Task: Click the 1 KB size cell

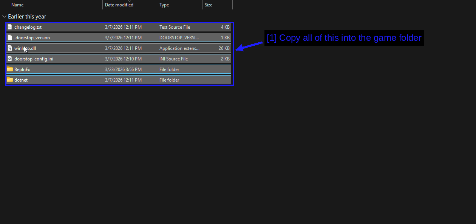Action: click(225, 38)
